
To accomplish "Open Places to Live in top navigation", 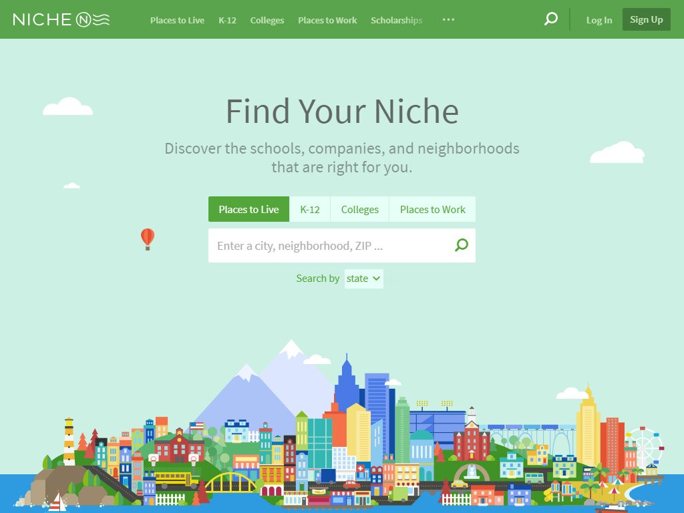I will (x=177, y=20).
